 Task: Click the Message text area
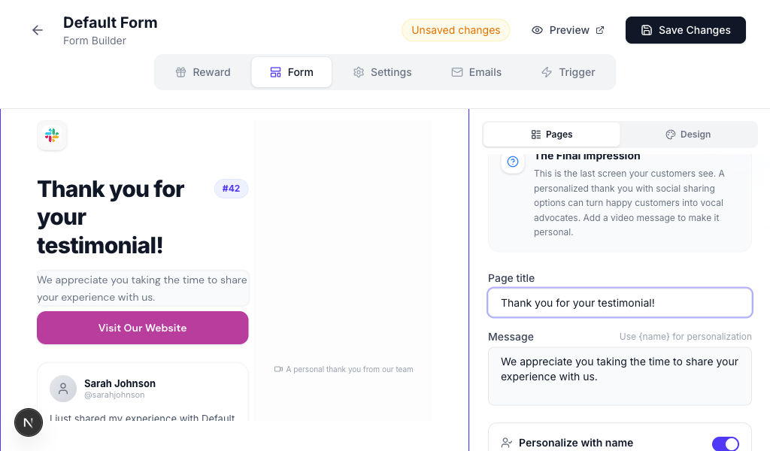coord(620,376)
